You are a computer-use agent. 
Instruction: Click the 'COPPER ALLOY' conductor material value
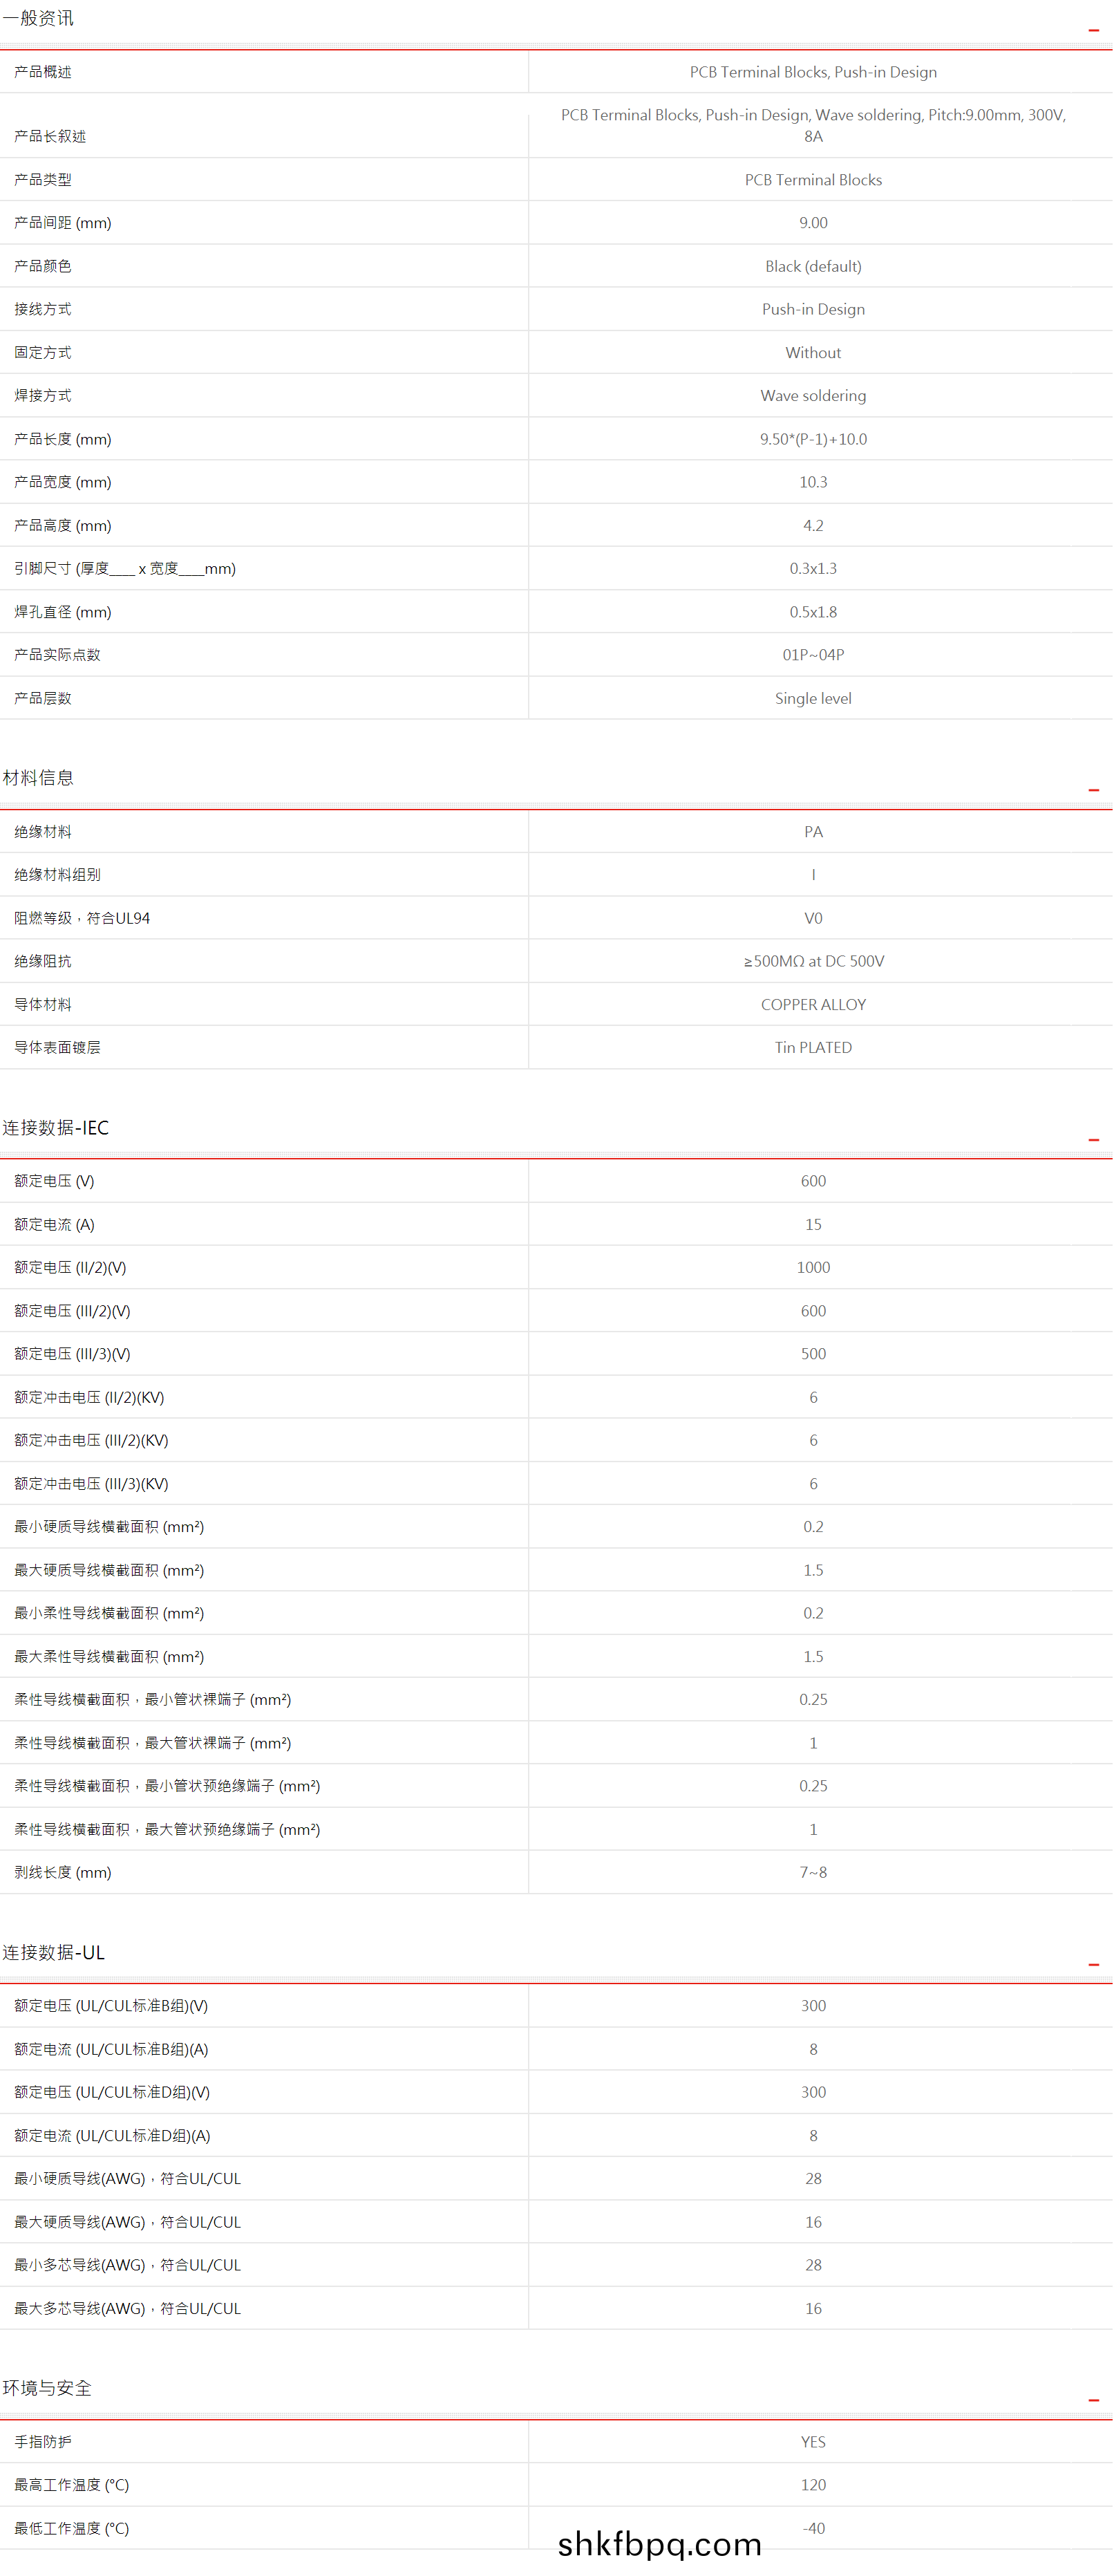pyautogui.click(x=813, y=1005)
